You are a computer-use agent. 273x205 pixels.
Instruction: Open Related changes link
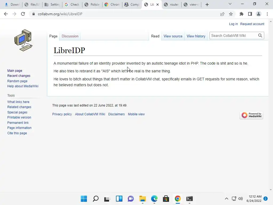[x=19, y=107]
